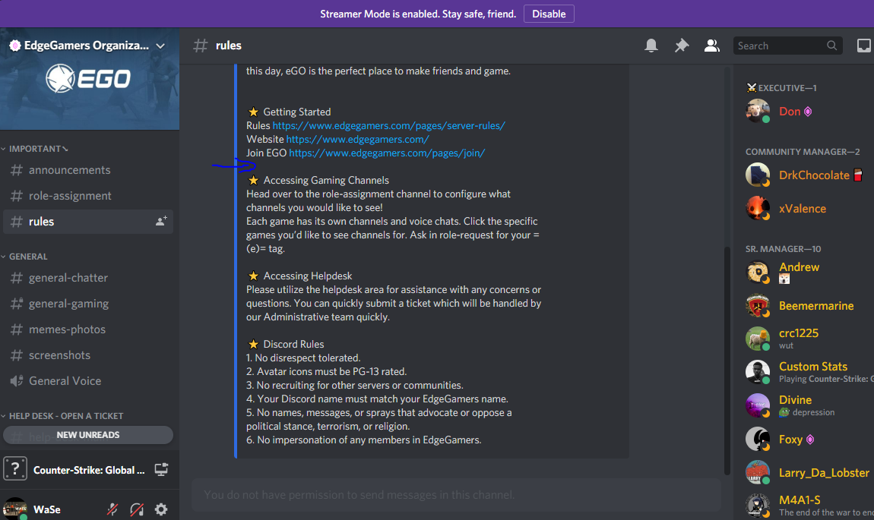Click the pink boost badge beside Don
The width and height of the screenshot is (874, 520).
(x=808, y=112)
